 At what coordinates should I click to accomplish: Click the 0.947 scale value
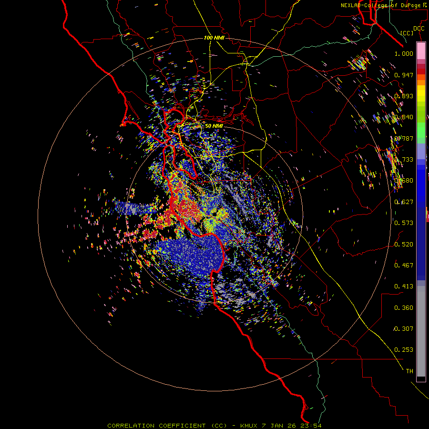404,75
